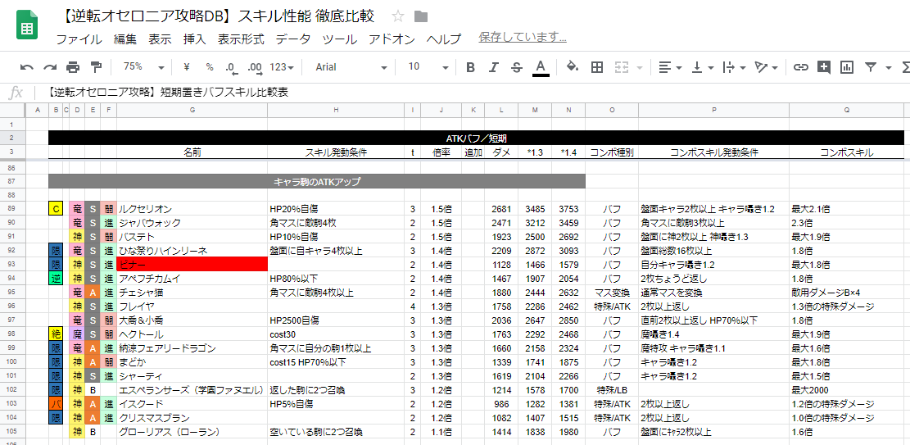The width and height of the screenshot is (910, 445).
Task: Open the borders tool
Action: 596,67
